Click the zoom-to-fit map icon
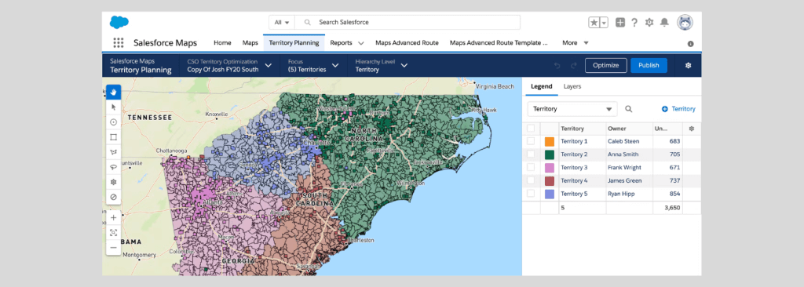The height and width of the screenshot is (287, 804). click(x=113, y=233)
